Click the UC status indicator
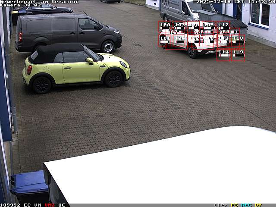The height and width of the screenshot is (207, 276). 62,205
